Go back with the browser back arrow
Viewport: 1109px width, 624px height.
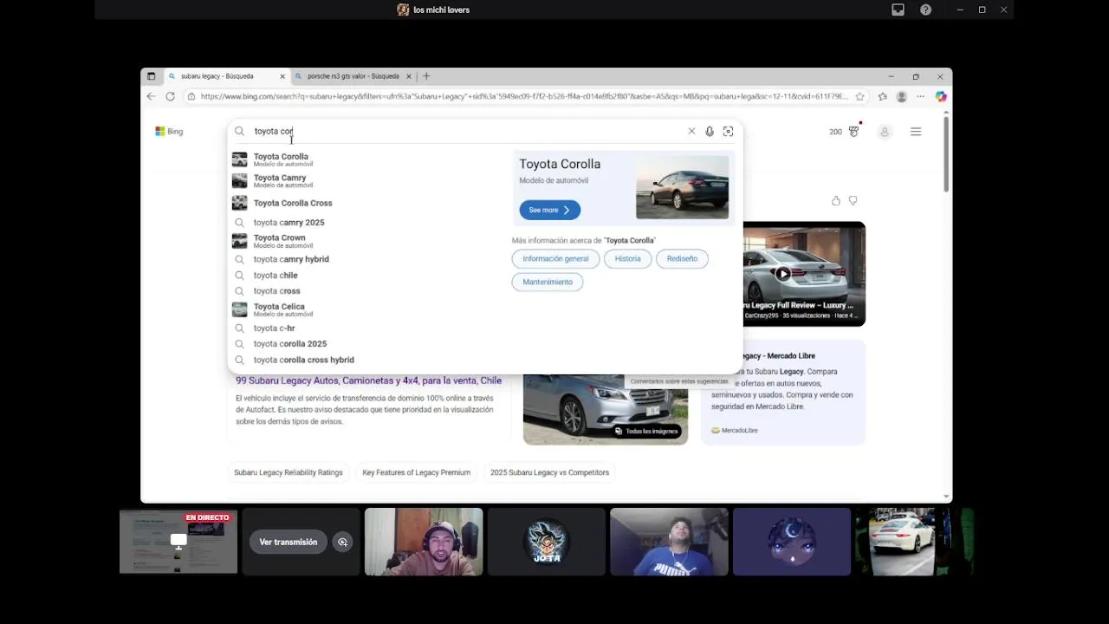click(x=151, y=96)
